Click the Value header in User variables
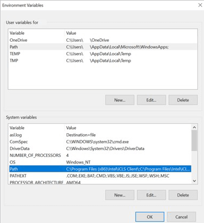The width and height of the screenshot is (204, 223). (71, 33)
